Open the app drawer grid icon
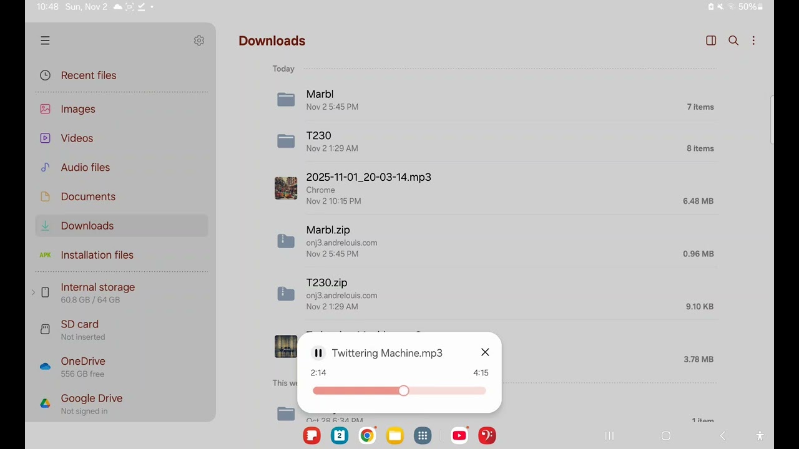 pyautogui.click(x=423, y=436)
